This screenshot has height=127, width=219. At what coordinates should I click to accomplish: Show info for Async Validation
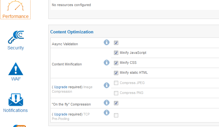pos(107,42)
